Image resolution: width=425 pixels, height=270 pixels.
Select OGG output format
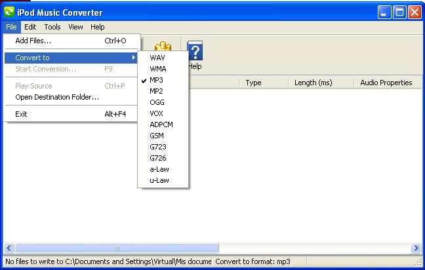point(163,102)
